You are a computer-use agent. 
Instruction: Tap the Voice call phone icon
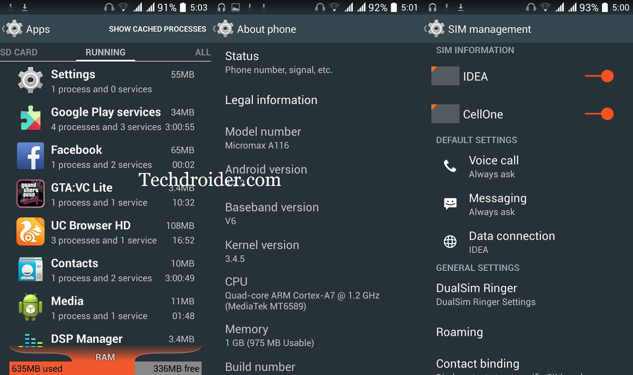450,166
